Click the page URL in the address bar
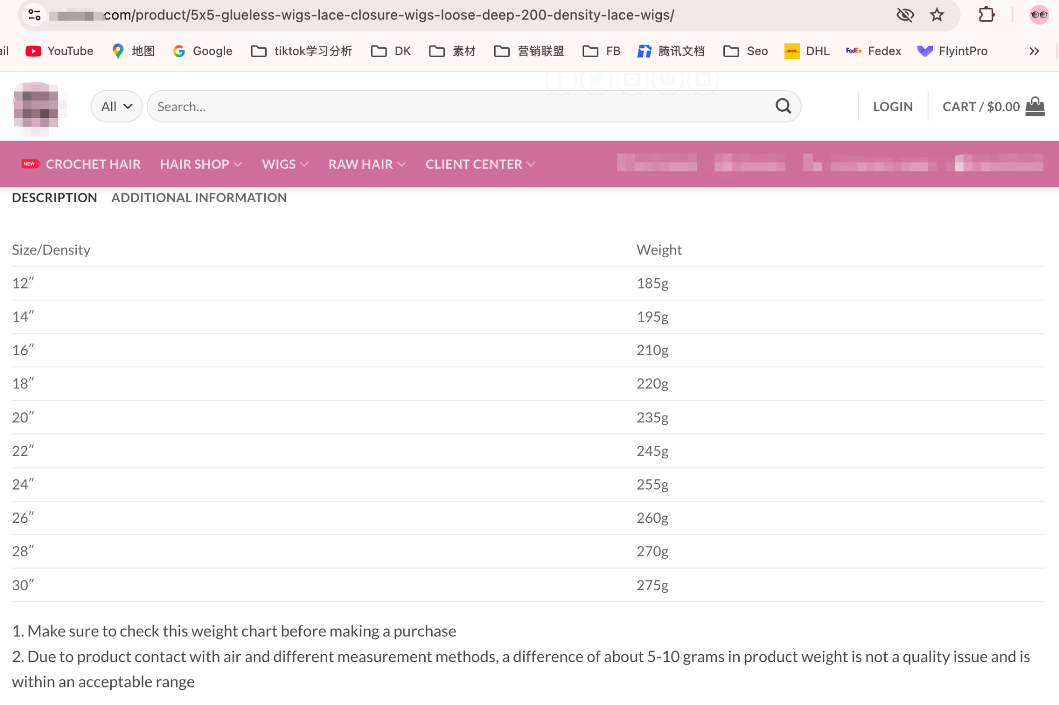This screenshot has width=1059, height=705. [x=389, y=15]
